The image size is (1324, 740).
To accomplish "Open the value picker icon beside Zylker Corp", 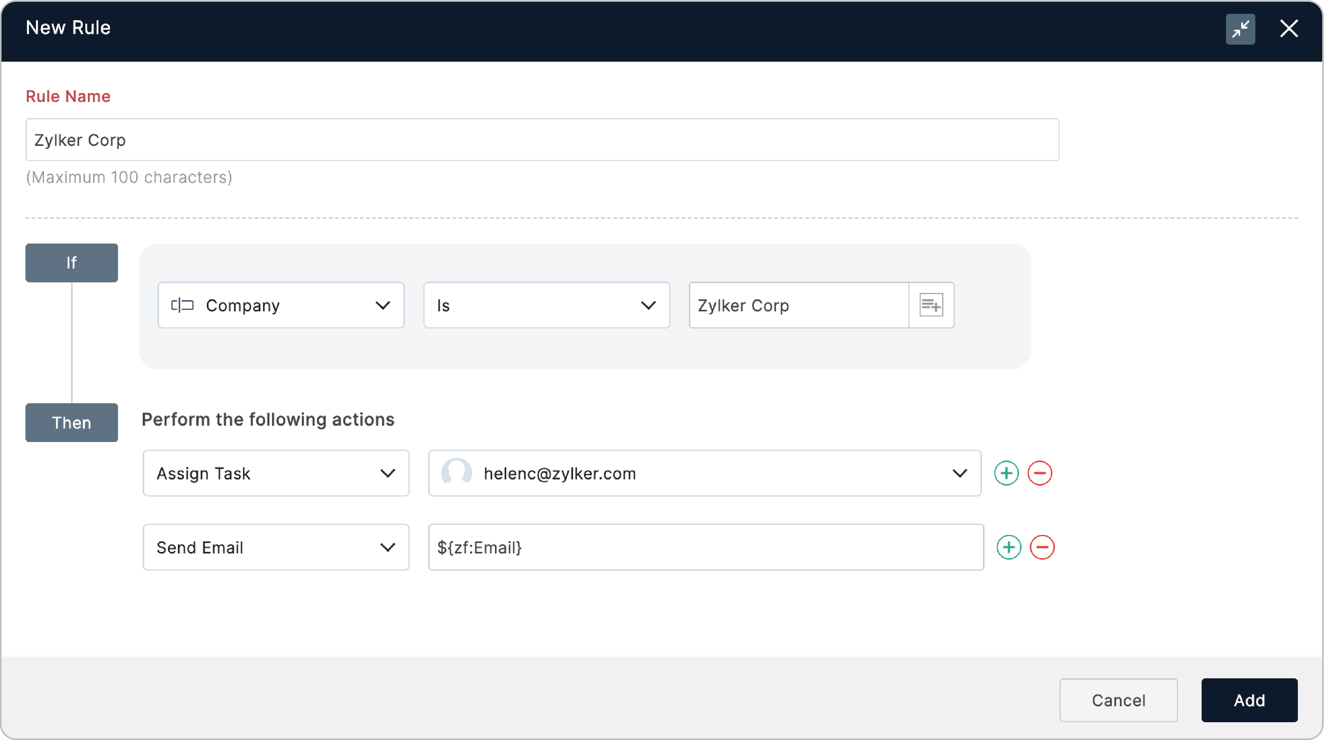I will click(x=931, y=304).
